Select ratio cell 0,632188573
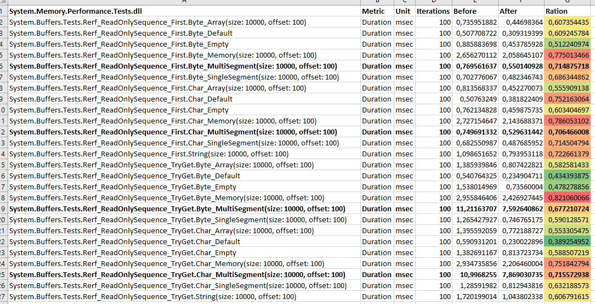This screenshot has width=595, height=304. coord(568,286)
